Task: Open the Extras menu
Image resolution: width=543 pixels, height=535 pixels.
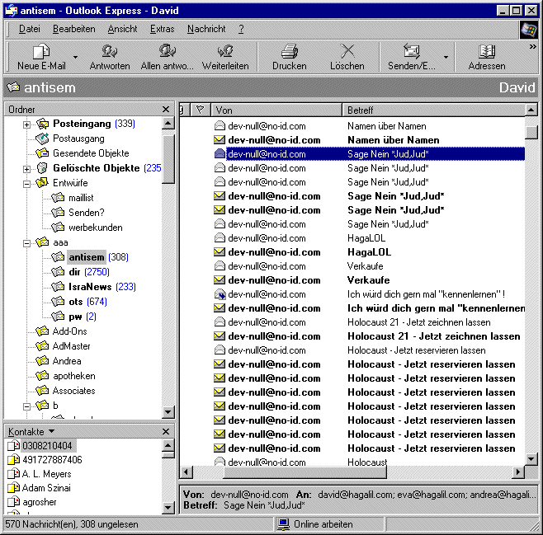Action: (162, 29)
